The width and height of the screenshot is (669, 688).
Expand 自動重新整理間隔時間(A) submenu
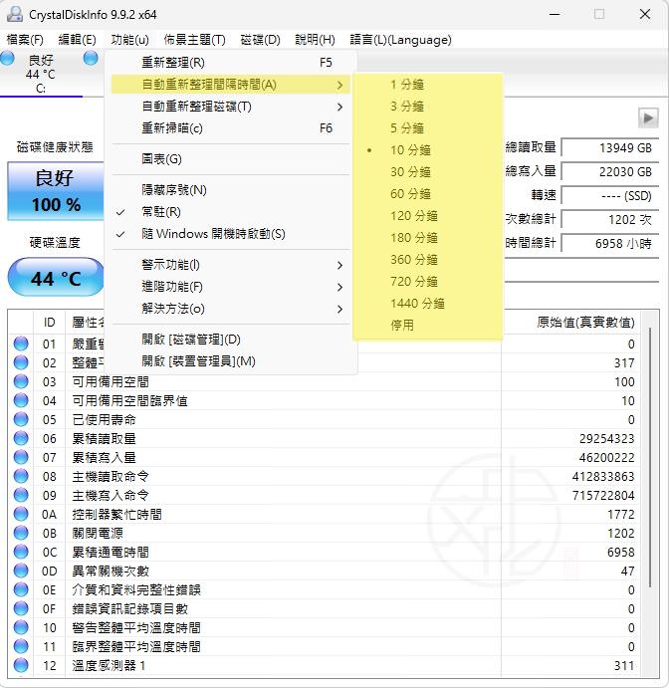tap(231, 85)
